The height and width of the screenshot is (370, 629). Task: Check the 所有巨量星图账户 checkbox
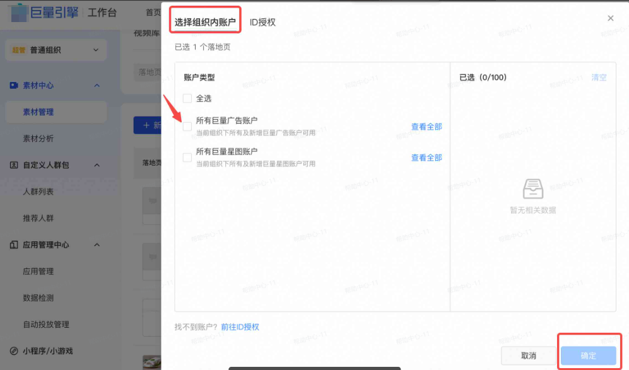click(187, 158)
